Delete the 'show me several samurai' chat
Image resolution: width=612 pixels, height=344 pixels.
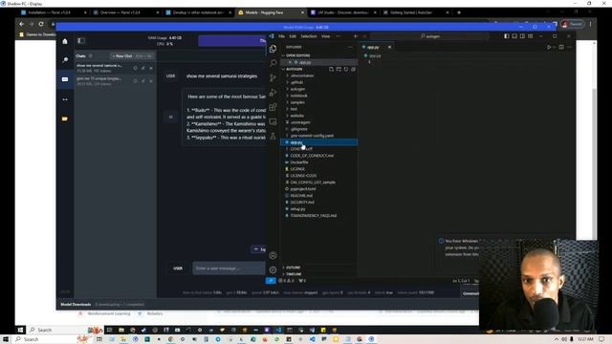(x=151, y=68)
